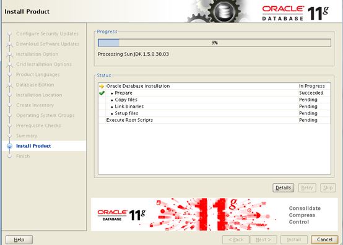The image size is (343, 245).
Task: Select the Execute Root Scripts row
Action: 214,120
